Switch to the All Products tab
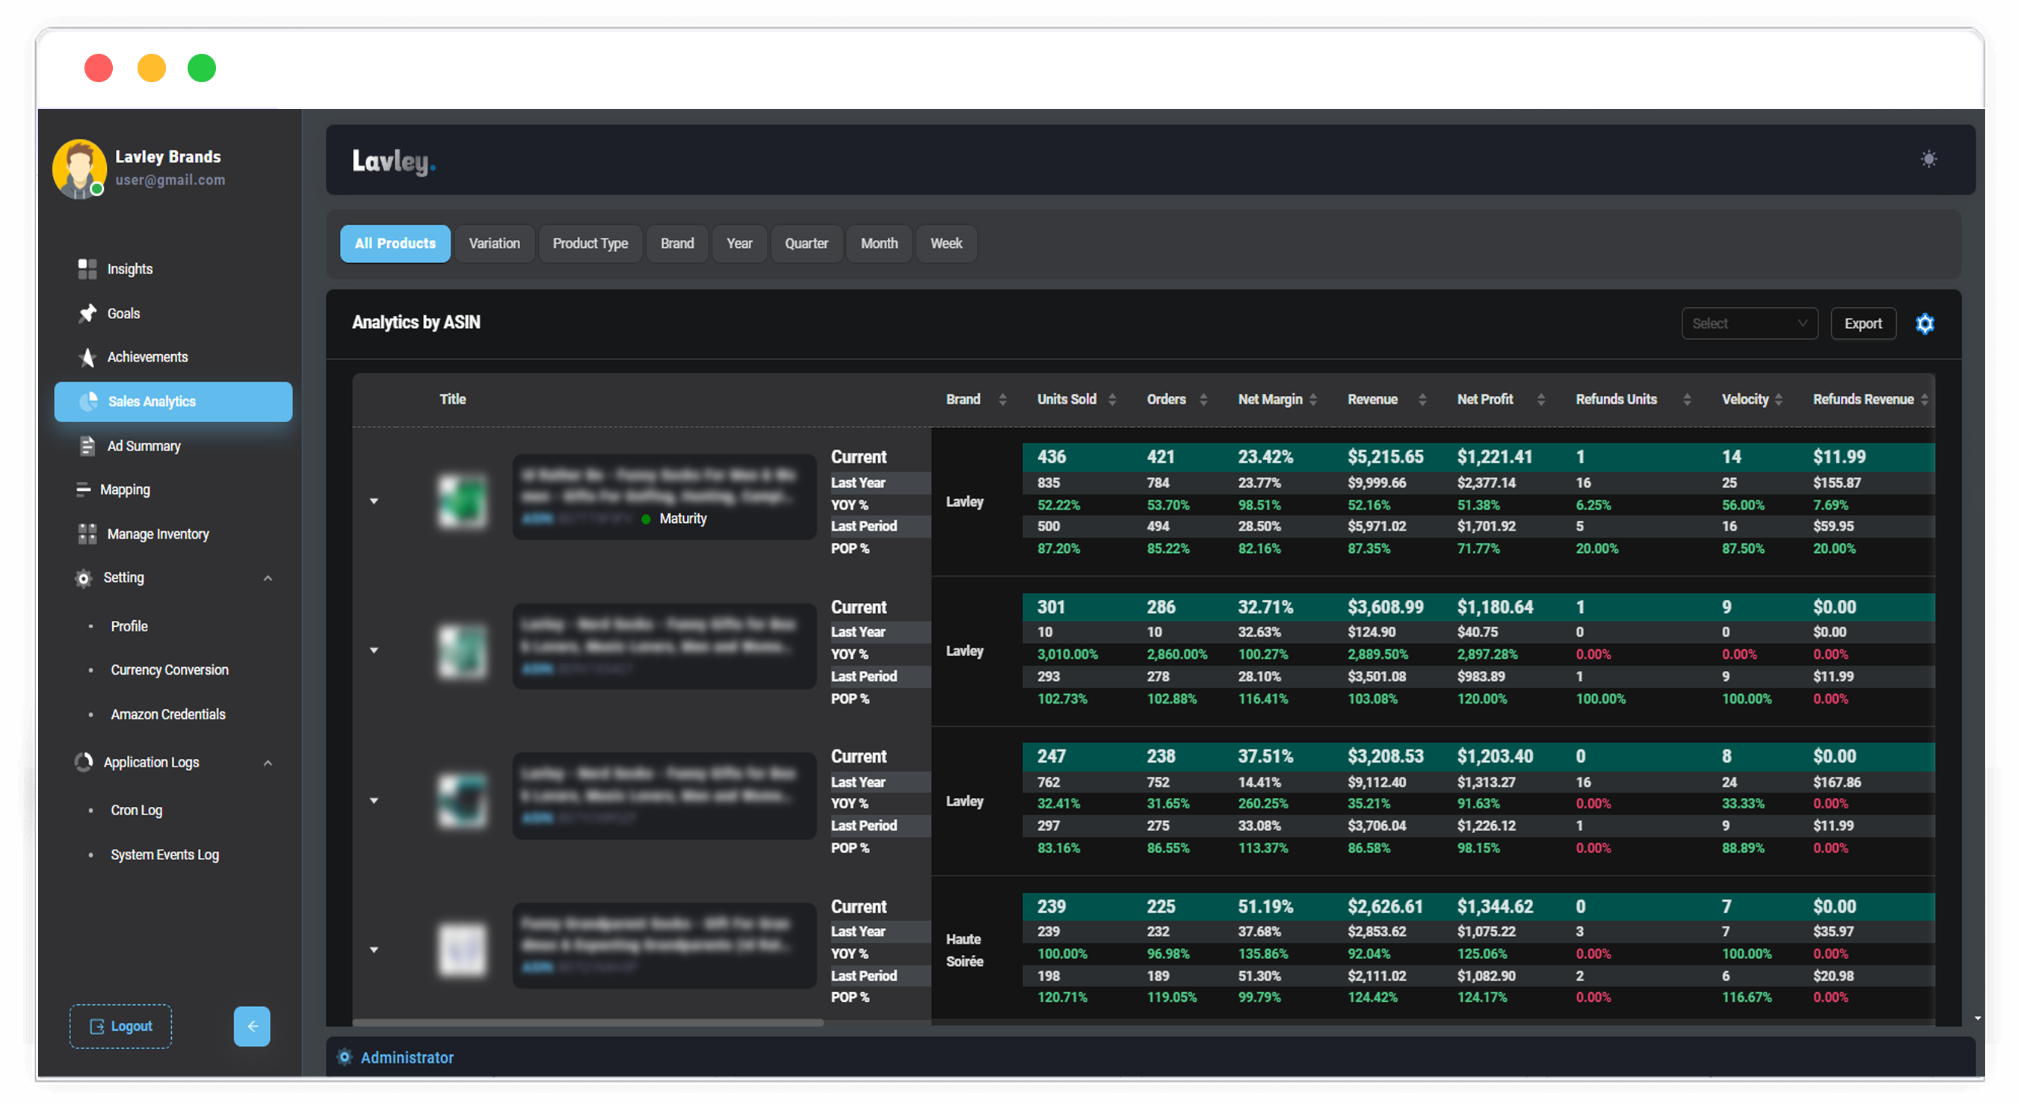The height and width of the screenshot is (1105, 2018). 395,244
